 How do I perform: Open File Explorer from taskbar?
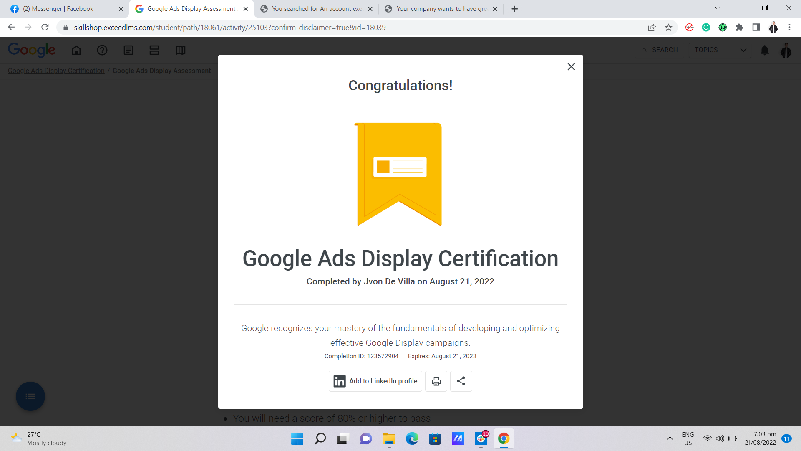point(389,439)
